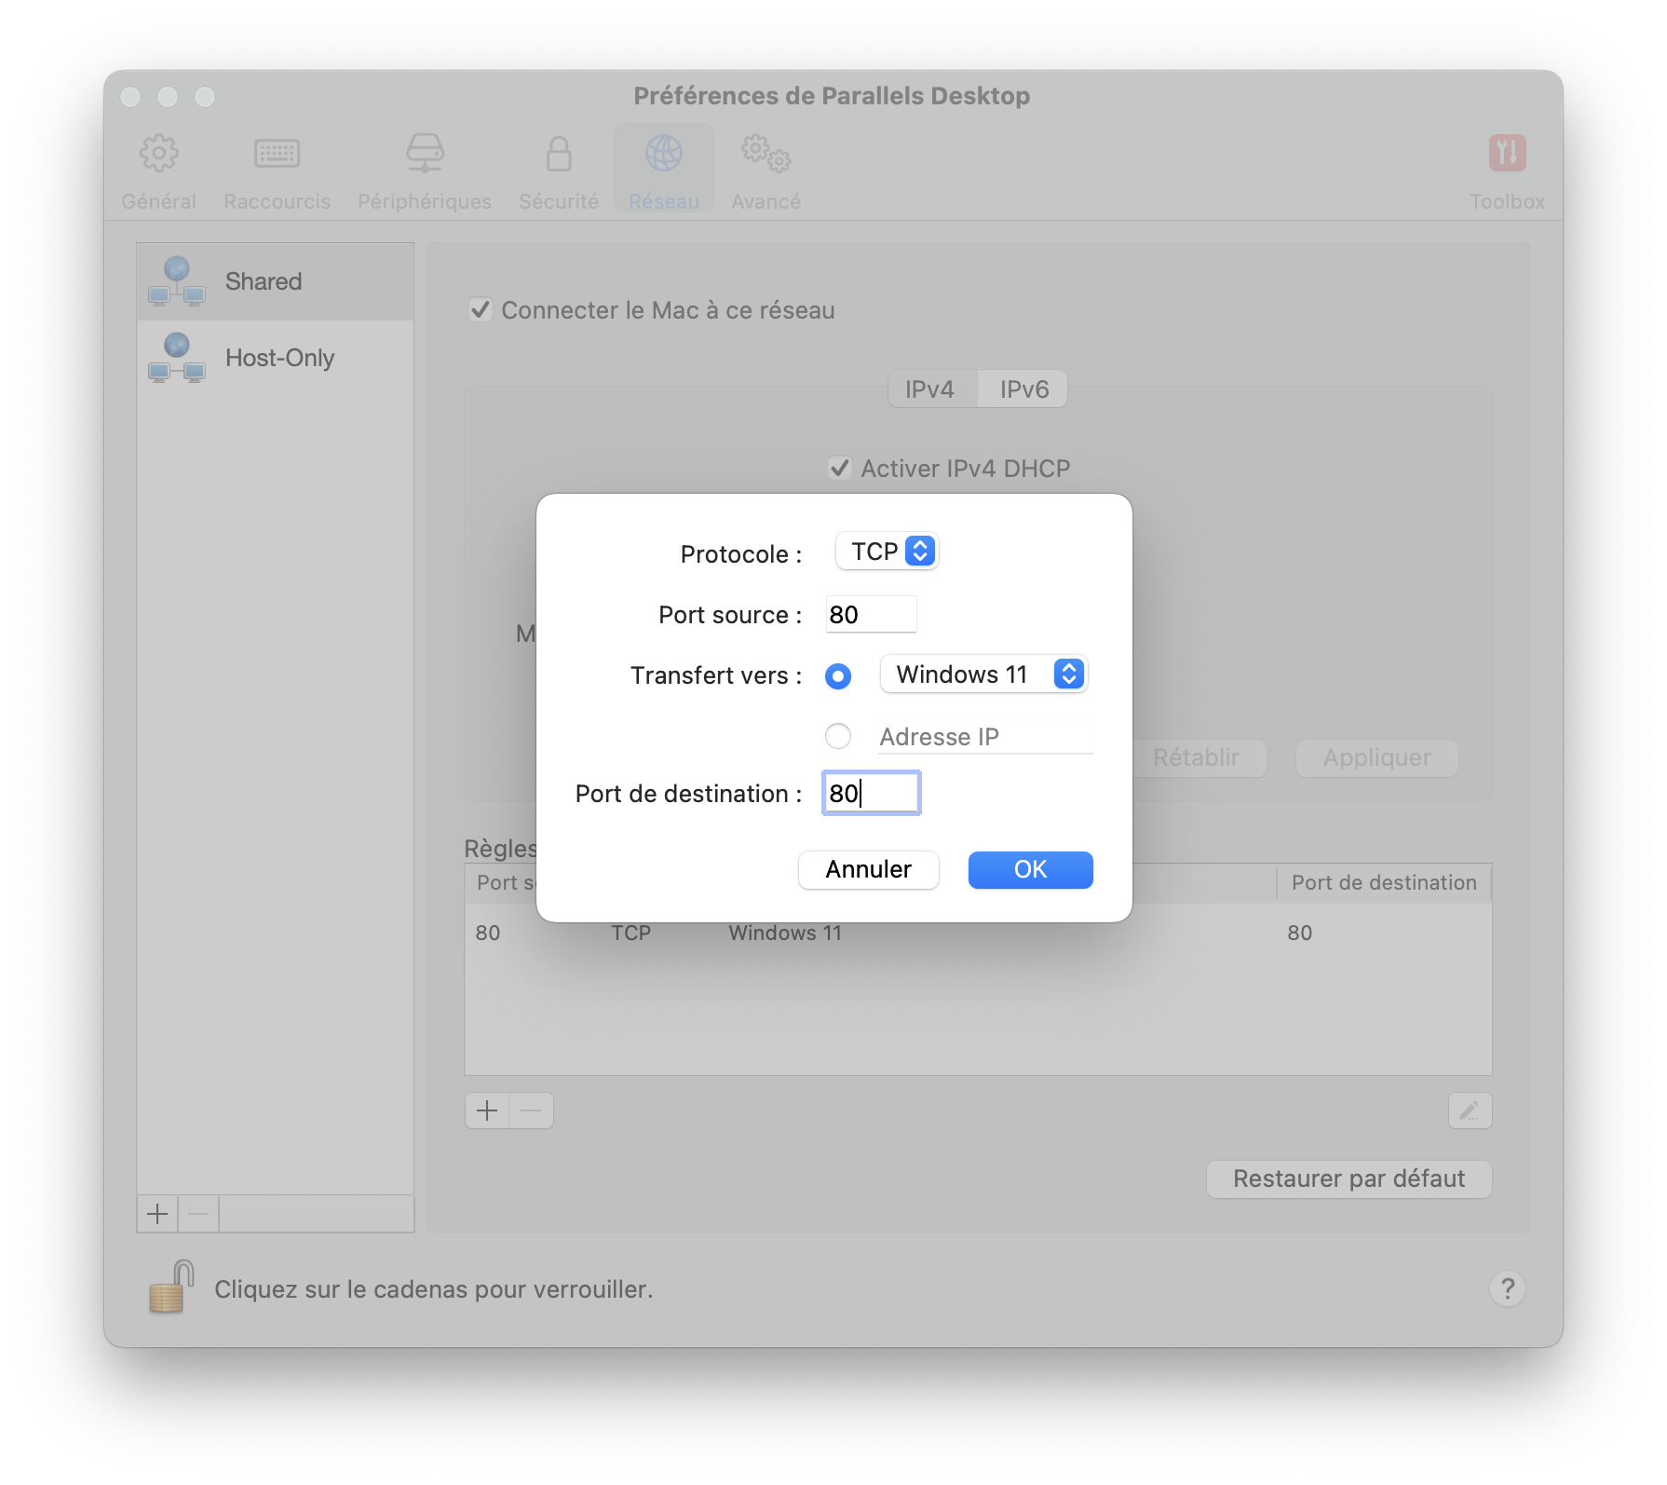
Task: Open the Avancé double-gear icon
Action: tap(766, 153)
